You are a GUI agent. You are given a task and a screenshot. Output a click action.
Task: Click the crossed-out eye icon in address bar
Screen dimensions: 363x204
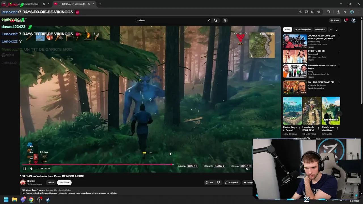click(x=313, y=12)
